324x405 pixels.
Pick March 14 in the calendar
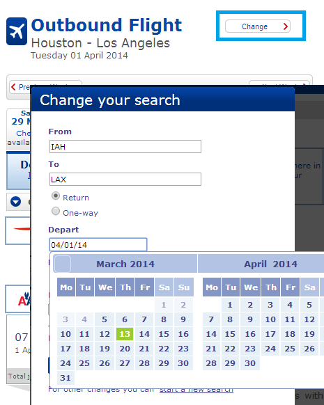tap(144, 334)
